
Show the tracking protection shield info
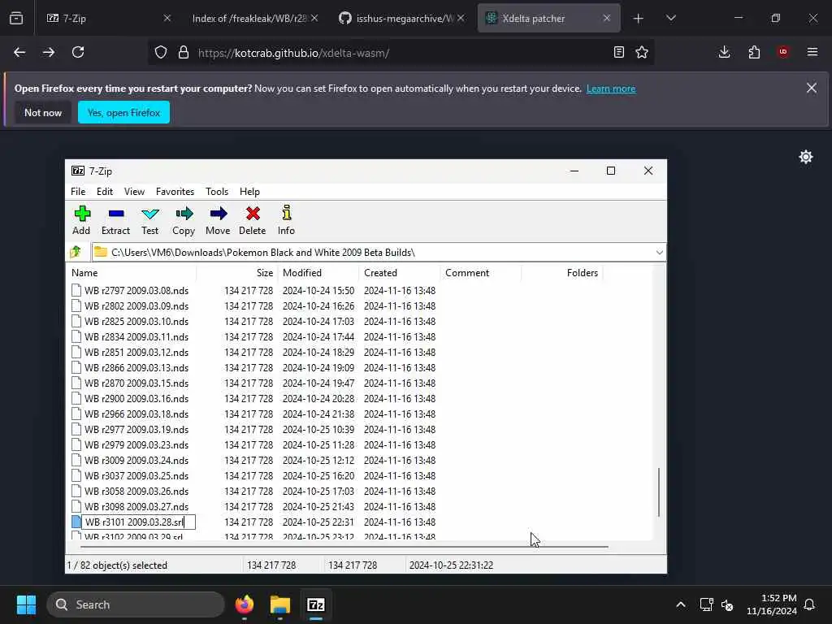[x=161, y=53]
